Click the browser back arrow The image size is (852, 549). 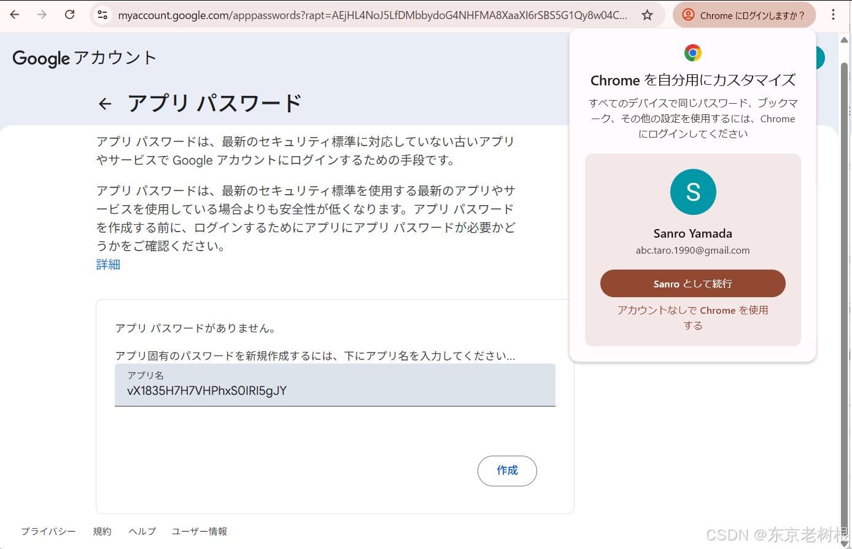pos(15,15)
